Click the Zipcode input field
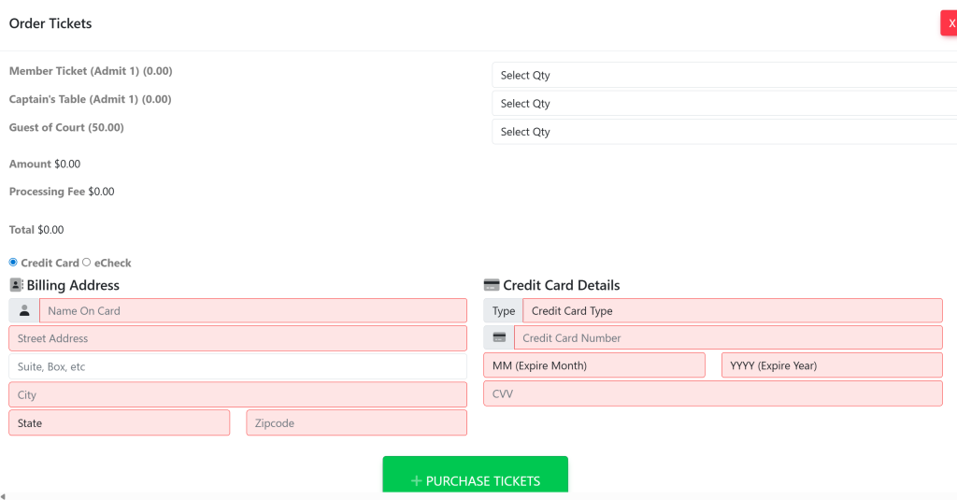This screenshot has width=957, height=500. pyautogui.click(x=356, y=423)
